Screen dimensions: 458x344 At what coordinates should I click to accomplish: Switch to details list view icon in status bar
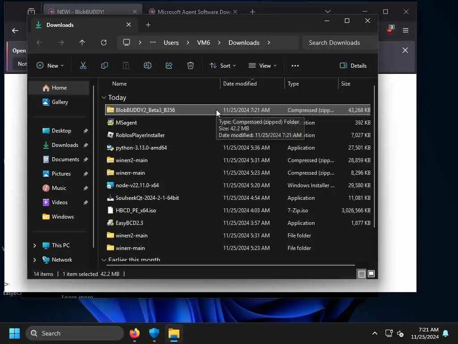[x=361, y=274]
